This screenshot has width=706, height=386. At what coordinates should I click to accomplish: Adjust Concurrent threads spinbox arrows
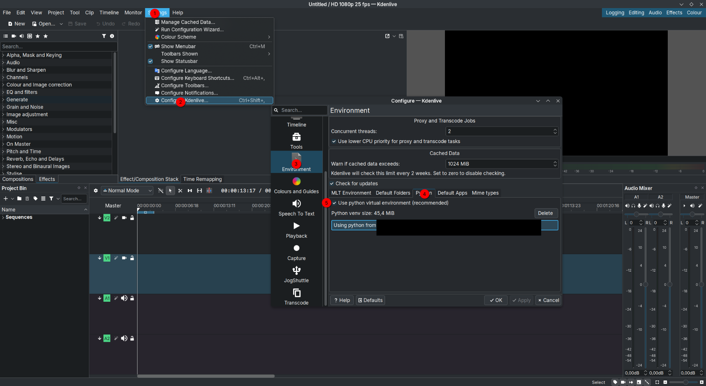coord(555,131)
